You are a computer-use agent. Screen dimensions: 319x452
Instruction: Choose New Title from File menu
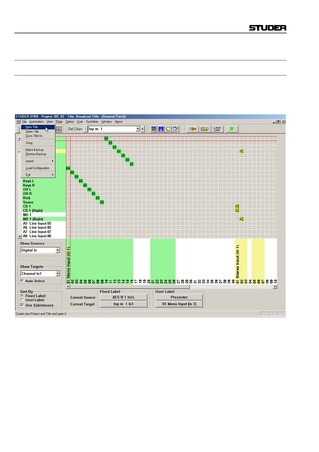(x=38, y=127)
